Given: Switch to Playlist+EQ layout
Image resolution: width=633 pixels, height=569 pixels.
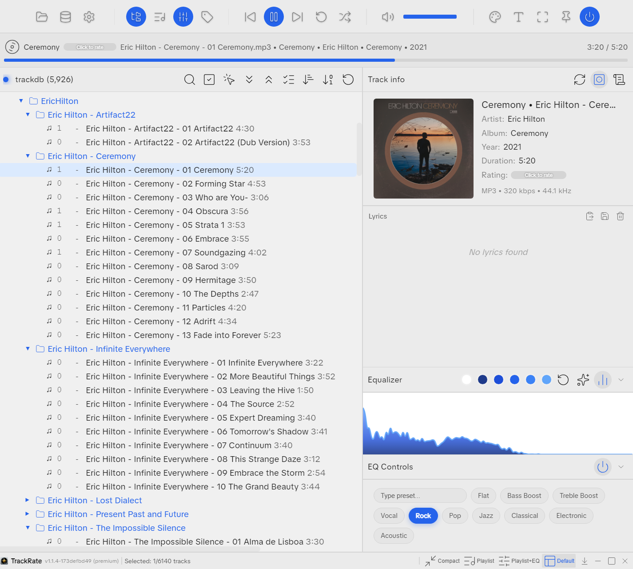Looking at the screenshot, I should [519, 561].
